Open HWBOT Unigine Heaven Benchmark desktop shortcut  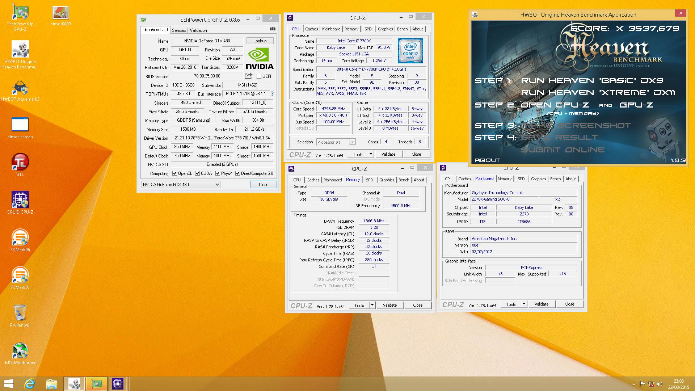click(20, 55)
